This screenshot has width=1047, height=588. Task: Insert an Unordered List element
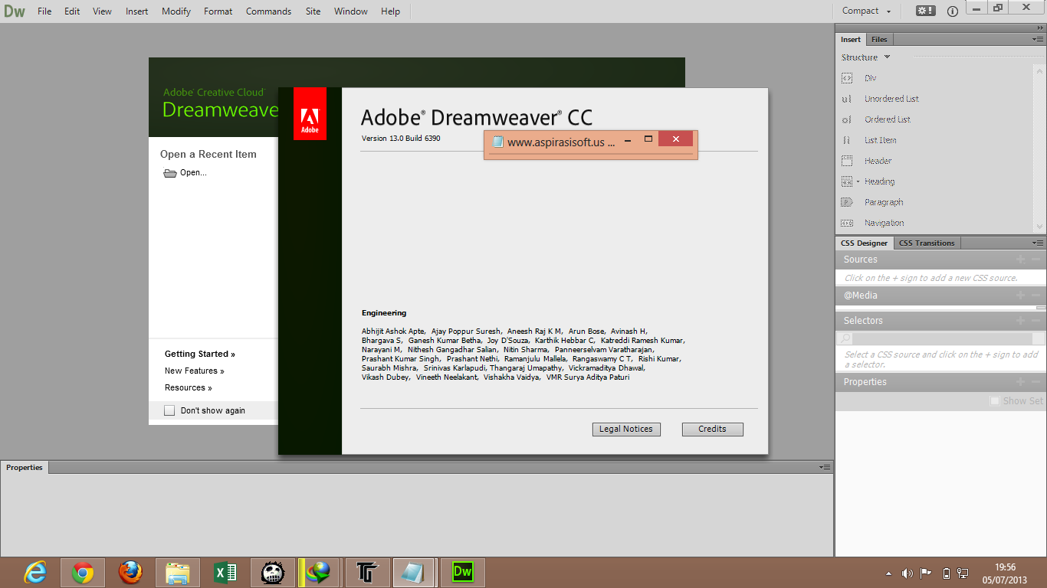coord(891,99)
